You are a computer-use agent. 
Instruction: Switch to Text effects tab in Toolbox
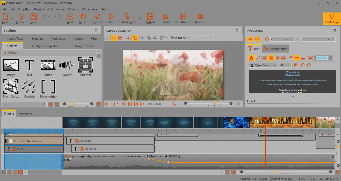[x=15, y=39]
